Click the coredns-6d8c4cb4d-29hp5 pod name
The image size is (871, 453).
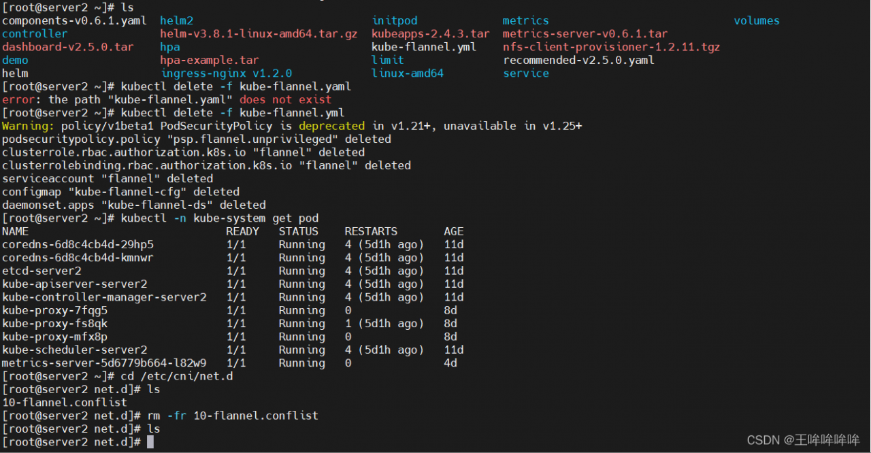tap(78, 244)
